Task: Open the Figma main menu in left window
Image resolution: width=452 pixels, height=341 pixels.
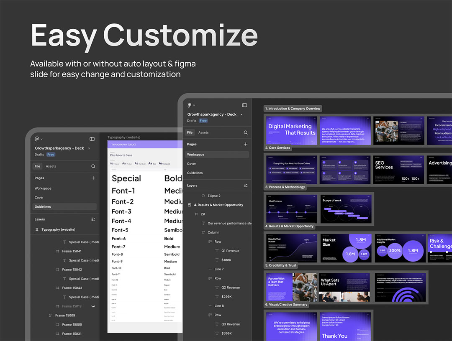Action: pyautogui.click(x=39, y=139)
